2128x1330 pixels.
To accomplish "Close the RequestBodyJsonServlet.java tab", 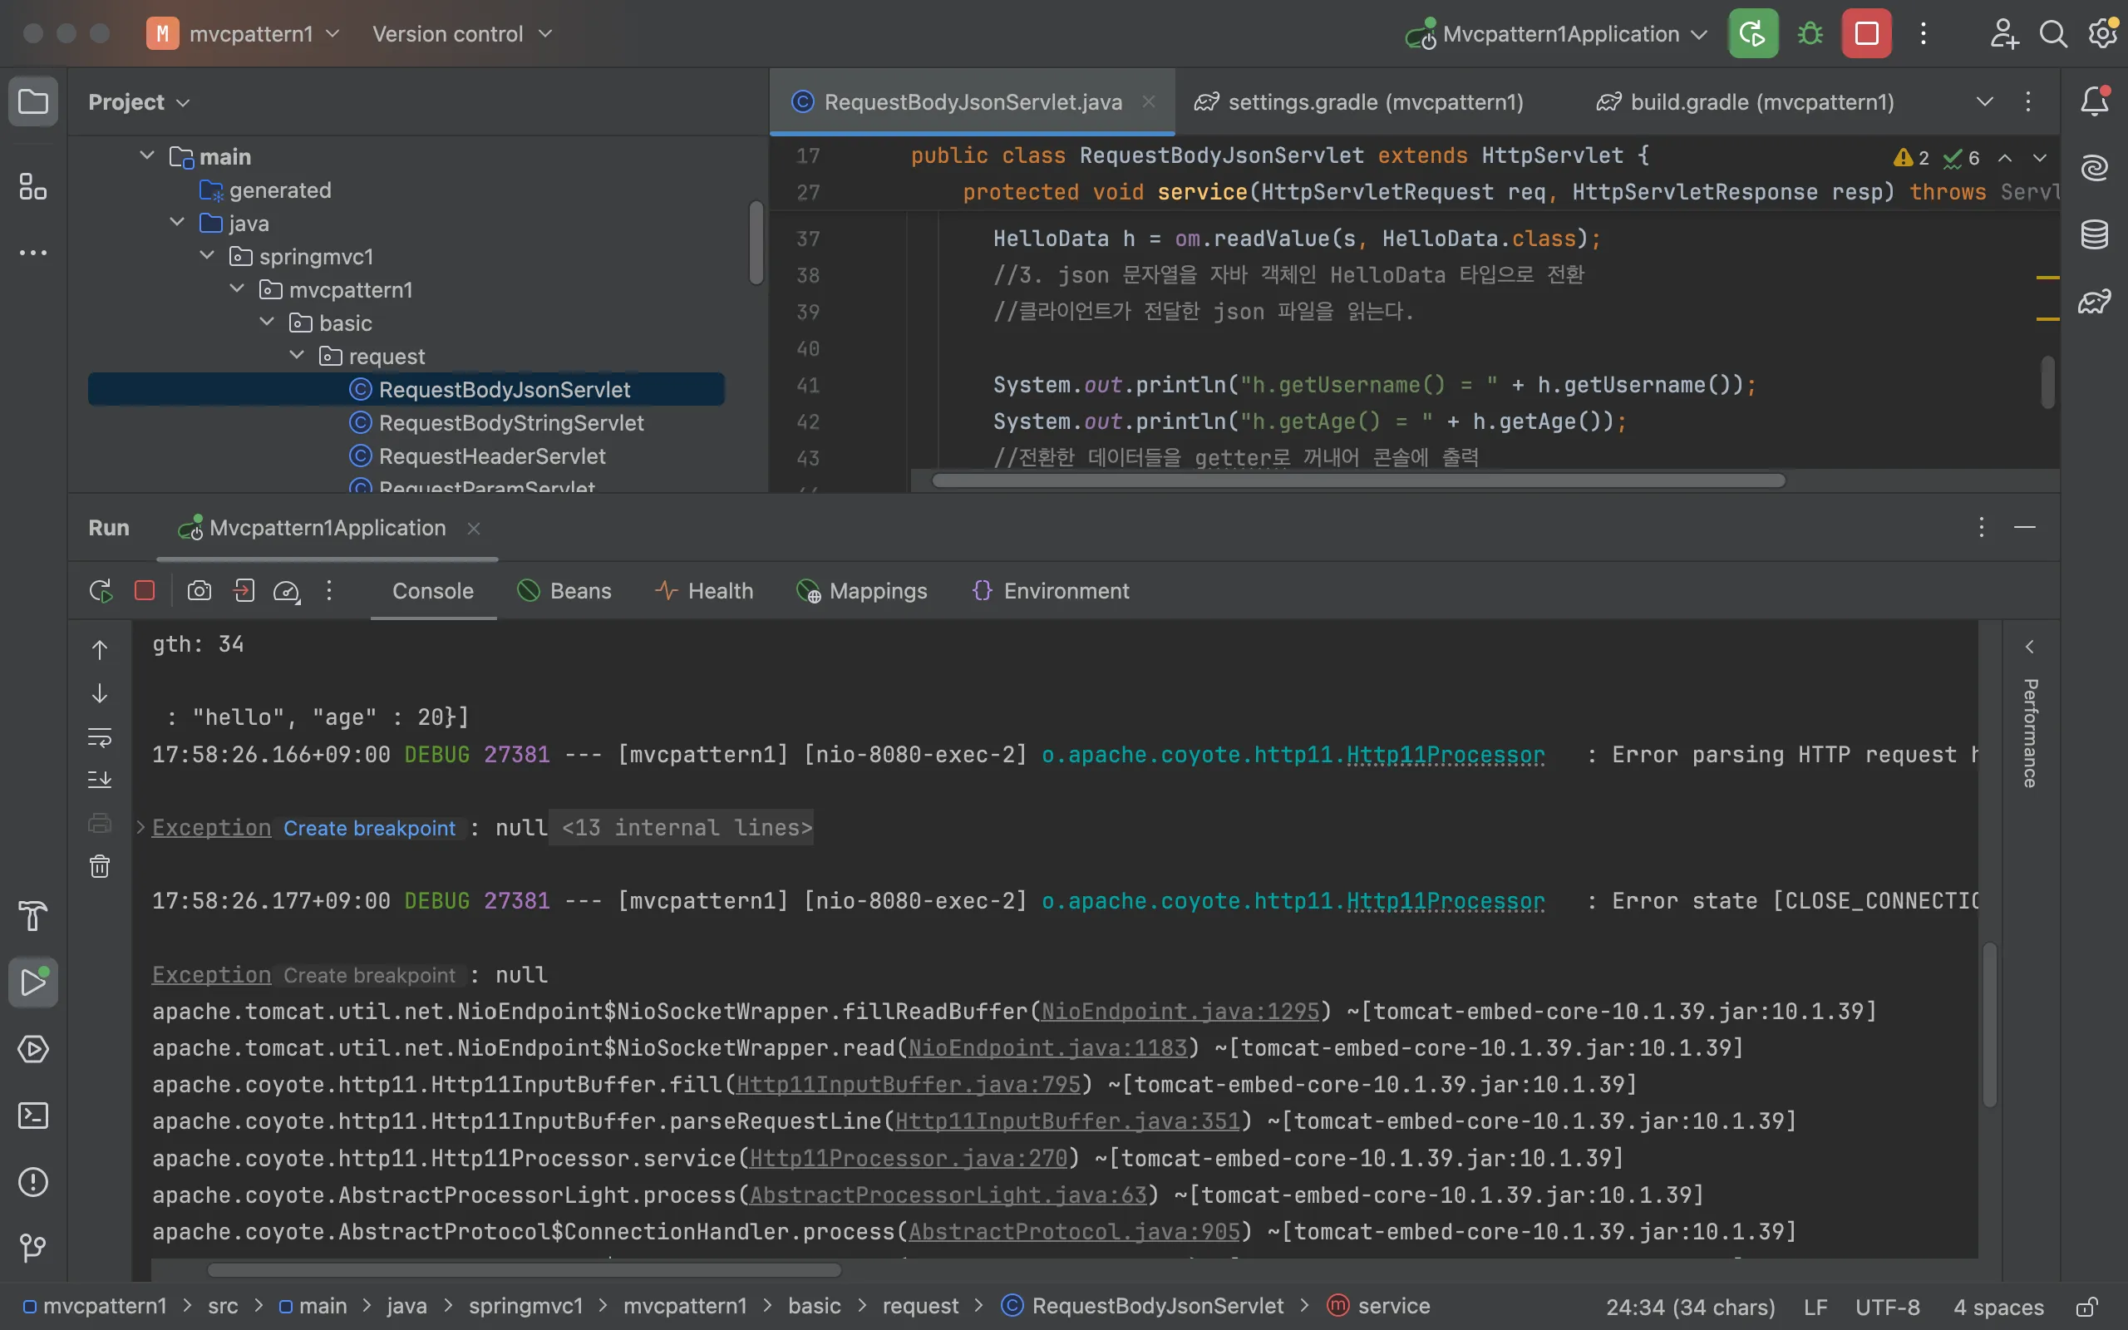I will click(x=1149, y=102).
